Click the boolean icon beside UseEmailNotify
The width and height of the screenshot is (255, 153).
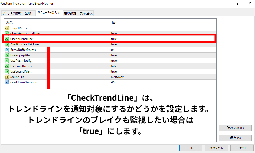pos(7,66)
